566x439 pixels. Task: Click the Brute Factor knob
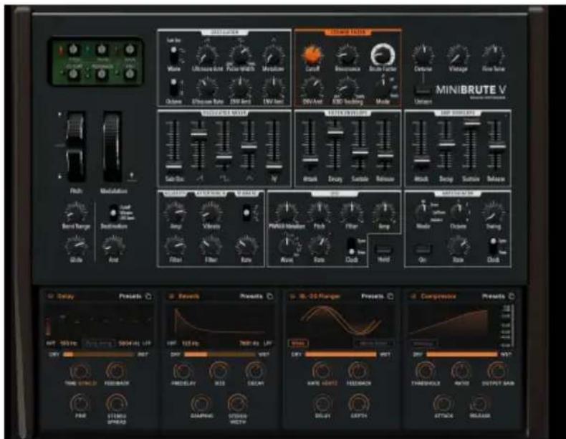click(x=383, y=55)
